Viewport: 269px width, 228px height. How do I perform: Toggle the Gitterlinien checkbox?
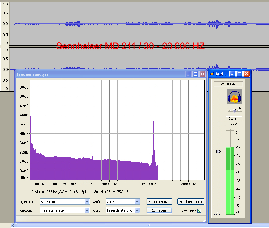(200, 211)
